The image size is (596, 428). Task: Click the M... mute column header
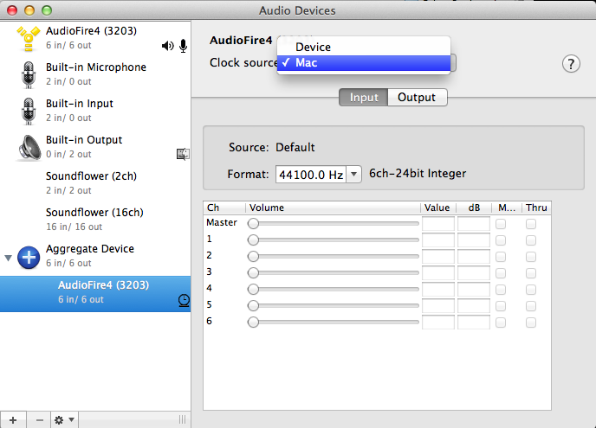[507, 208]
